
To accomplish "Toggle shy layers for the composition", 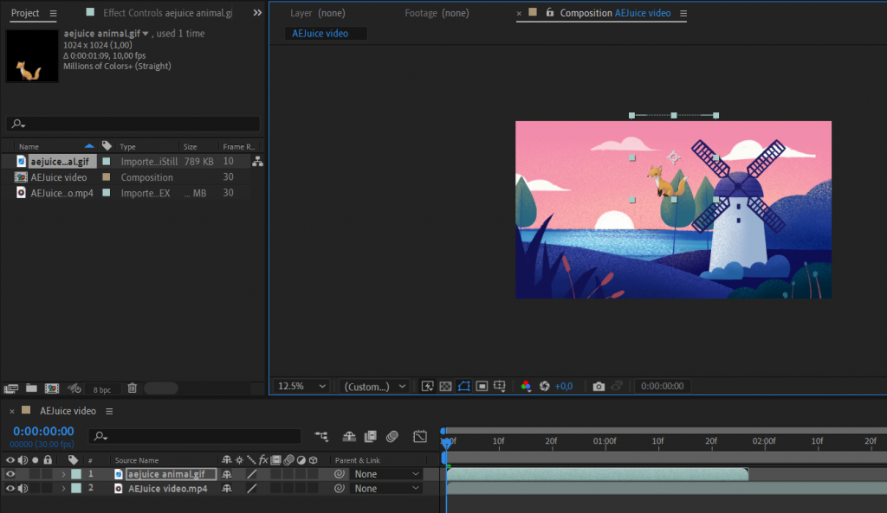I will point(350,436).
